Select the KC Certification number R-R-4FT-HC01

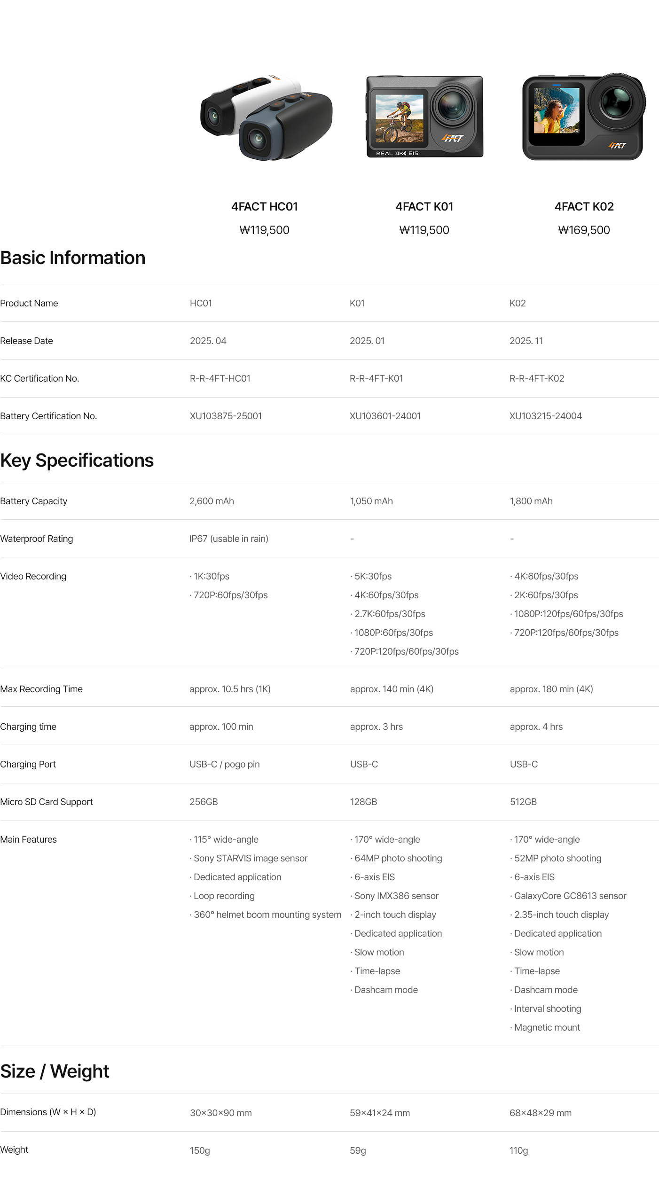(220, 378)
